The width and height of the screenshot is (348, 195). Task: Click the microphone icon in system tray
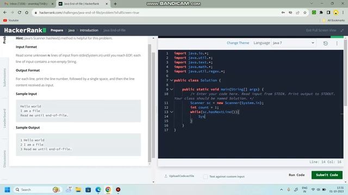289,190
